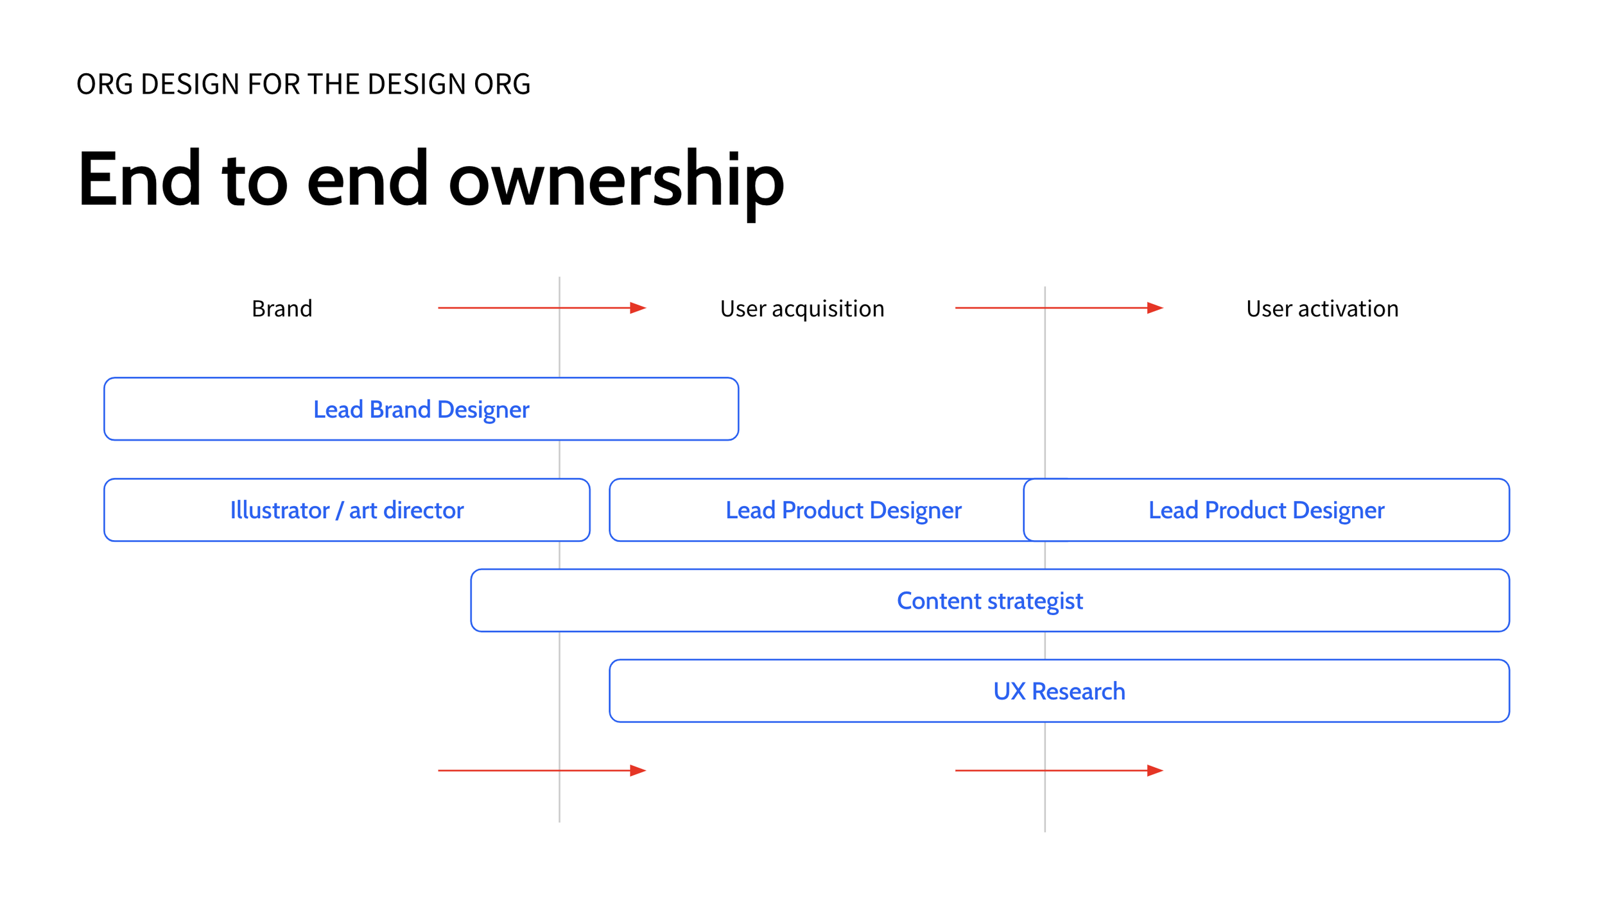Image resolution: width=1605 pixels, height=898 pixels.
Task: Click the word ownership in the title
Action: [x=616, y=183]
